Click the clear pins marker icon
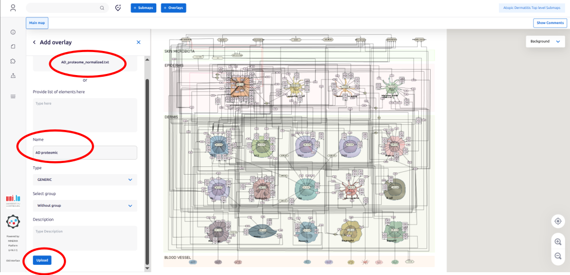 [x=118, y=8]
